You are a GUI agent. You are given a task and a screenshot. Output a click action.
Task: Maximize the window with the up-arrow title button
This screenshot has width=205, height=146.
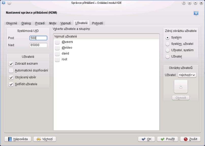coord(195,3)
